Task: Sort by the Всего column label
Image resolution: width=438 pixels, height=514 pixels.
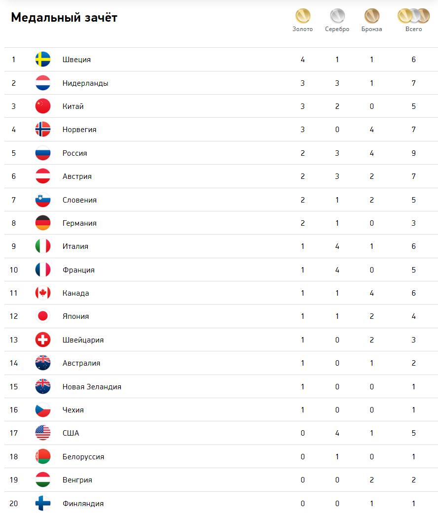Action: [413, 29]
